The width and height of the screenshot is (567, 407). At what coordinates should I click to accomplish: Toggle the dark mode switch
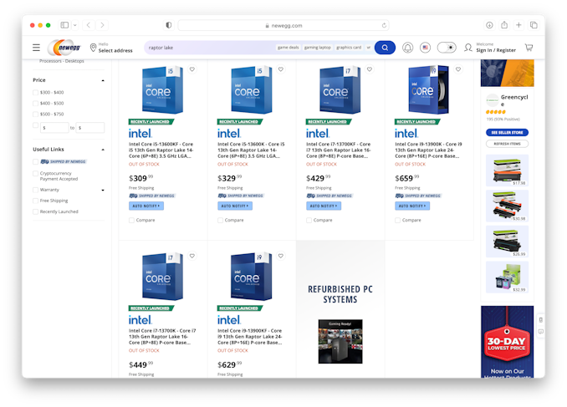(x=447, y=48)
